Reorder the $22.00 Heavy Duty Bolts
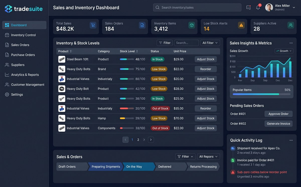 pyautogui.click(x=206, y=69)
